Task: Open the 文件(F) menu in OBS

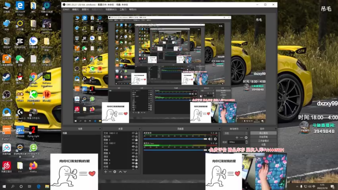Action: 66,9
